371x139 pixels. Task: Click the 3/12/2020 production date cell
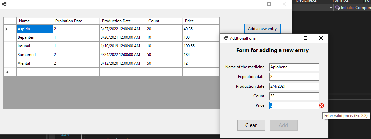123,63
